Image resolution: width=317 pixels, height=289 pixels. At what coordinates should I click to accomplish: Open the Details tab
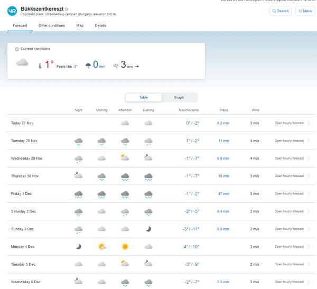point(100,25)
